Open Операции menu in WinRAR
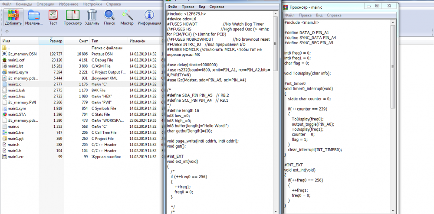 (45, 4)
